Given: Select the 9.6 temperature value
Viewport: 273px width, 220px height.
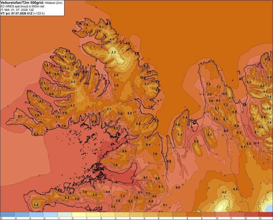Looking at the screenshot, I should coord(108,192).
